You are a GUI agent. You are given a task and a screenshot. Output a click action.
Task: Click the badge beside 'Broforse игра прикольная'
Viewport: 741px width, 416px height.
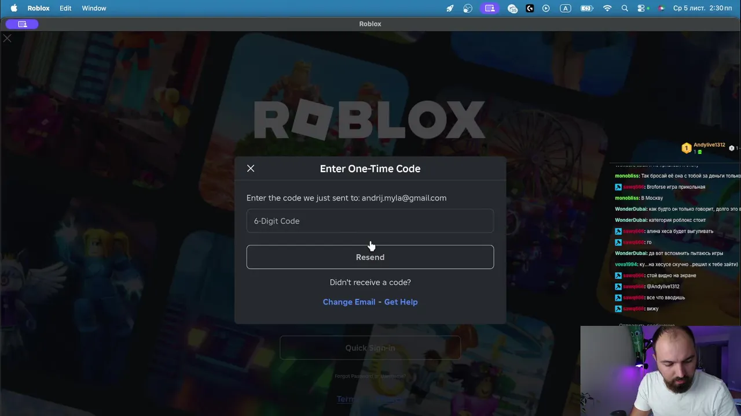click(618, 187)
